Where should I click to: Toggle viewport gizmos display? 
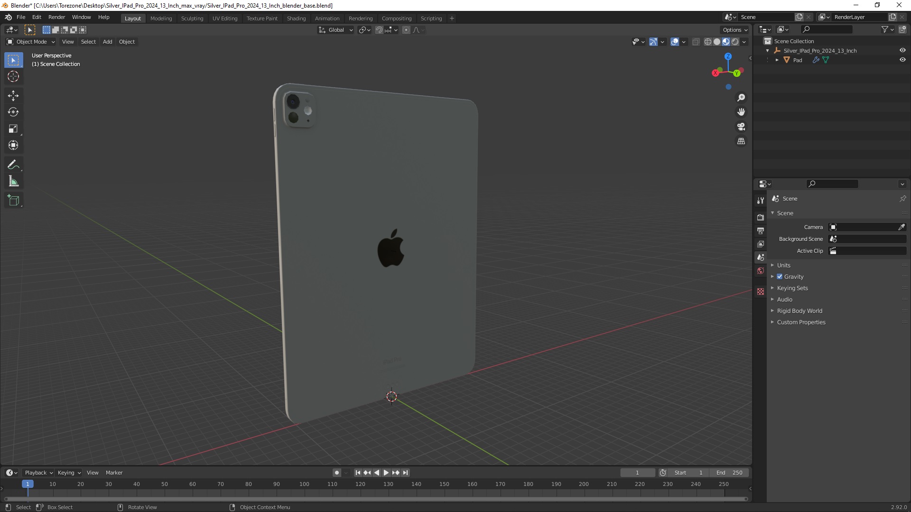[x=653, y=42]
